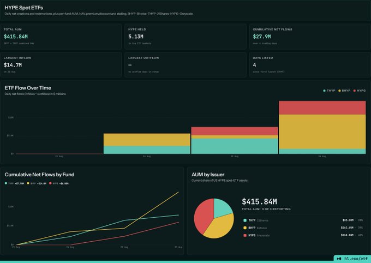Click the red HYPG segment of the 25 Aug bar
The height and width of the screenshot is (263, 371).
point(235,131)
